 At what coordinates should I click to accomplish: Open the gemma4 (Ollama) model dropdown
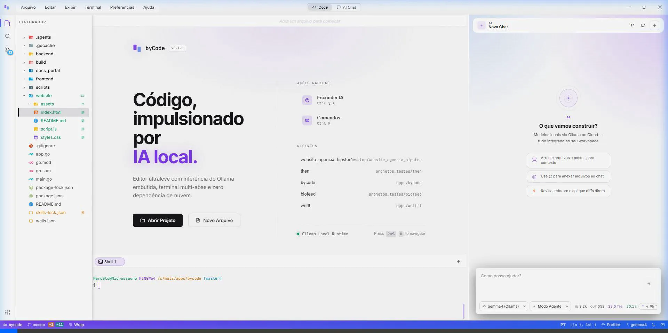tap(503, 306)
